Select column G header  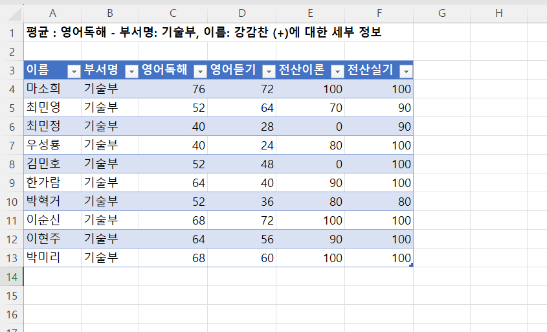coord(441,13)
